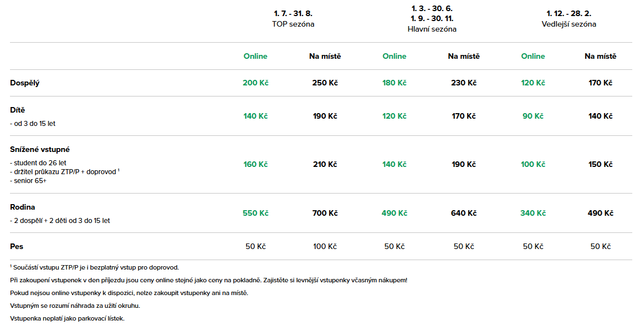The height and width of the screenshot is (330, 635).
Task: Click the 340 Kč family online price
Action: pos(533,213)
